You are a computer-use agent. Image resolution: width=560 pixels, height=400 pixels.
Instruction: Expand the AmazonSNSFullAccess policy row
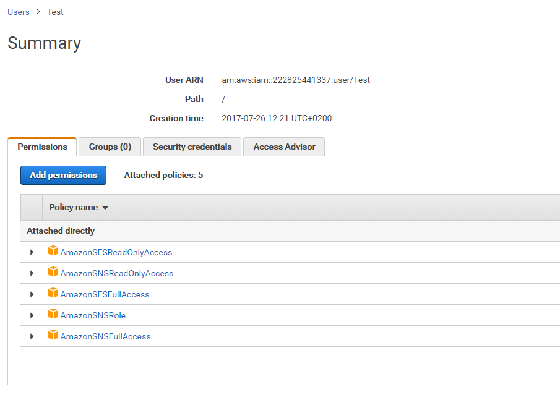pyautogui.click(x=32, y=336)
